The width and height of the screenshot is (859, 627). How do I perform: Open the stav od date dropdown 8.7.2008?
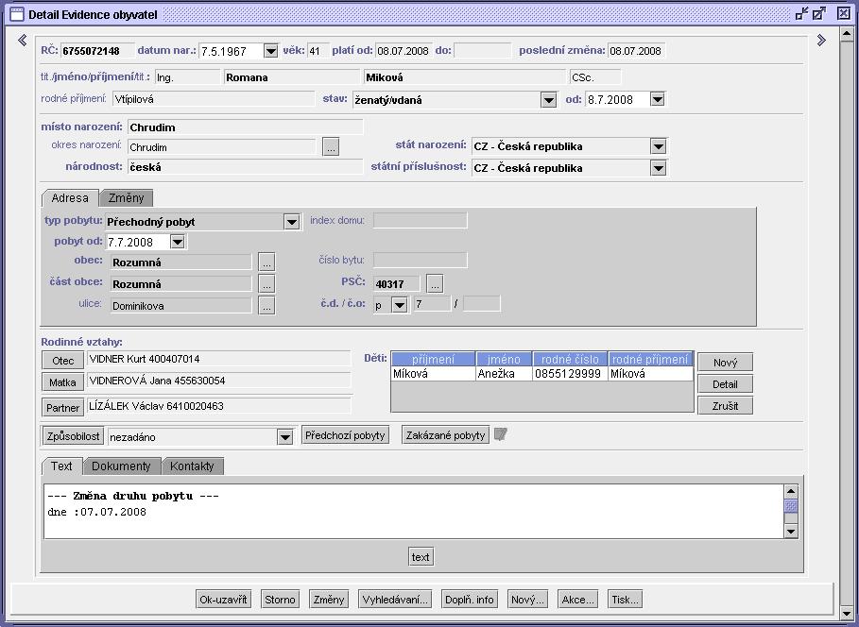click(658, 100)
